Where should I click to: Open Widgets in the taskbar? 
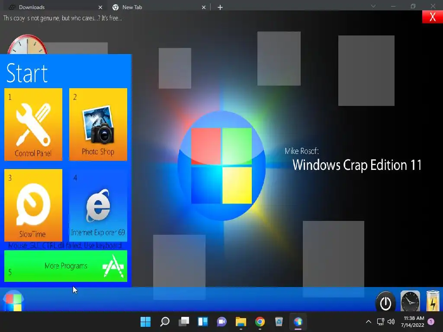[x=203, y=322]
